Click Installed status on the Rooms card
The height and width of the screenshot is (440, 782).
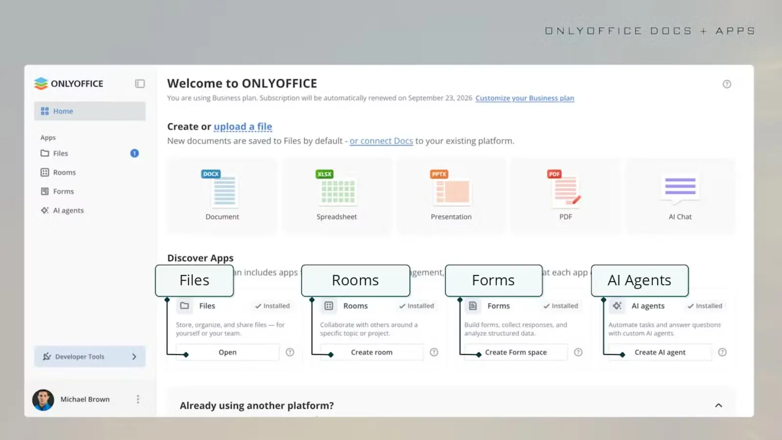pos(416,306)
